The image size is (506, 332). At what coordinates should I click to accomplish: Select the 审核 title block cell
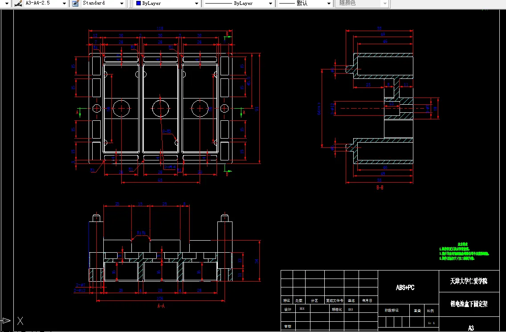pos(288,327)
